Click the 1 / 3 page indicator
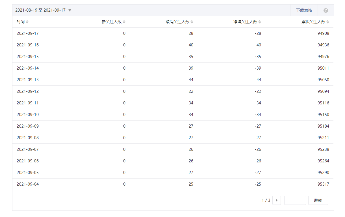Screen dimensions: 345x217 266,200
